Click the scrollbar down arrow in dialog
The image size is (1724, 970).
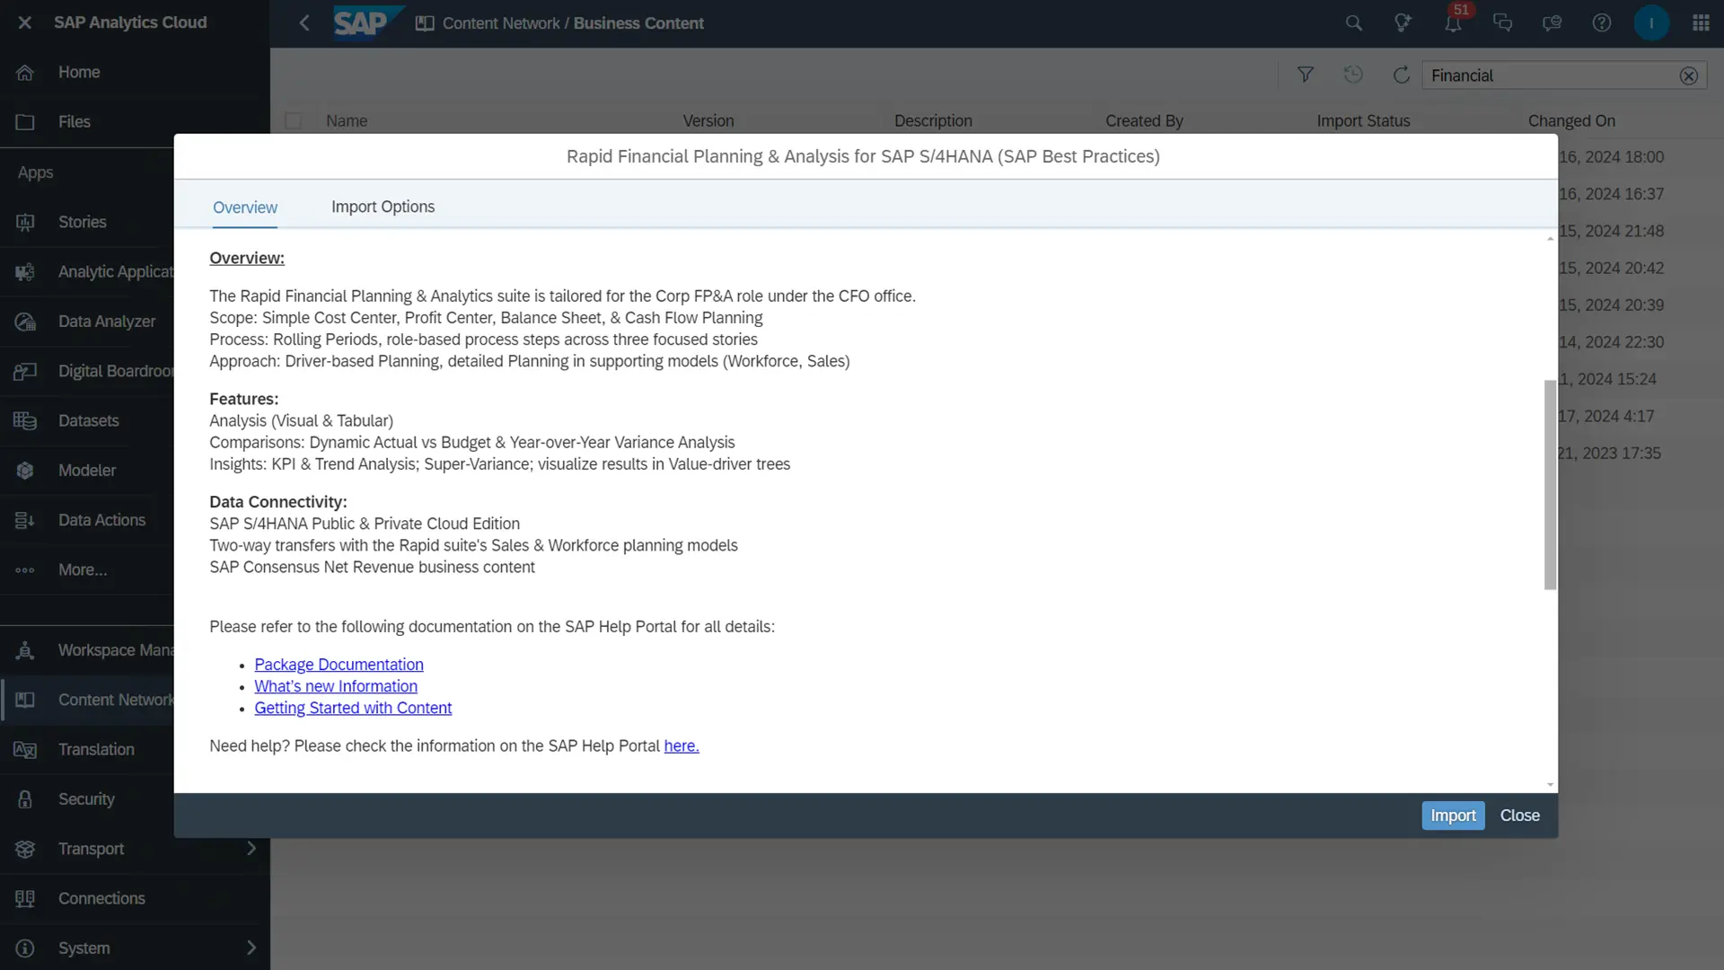(x=1550, y=785)
